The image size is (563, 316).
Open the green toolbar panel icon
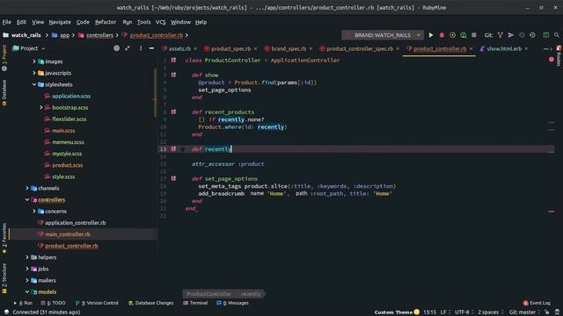tap(545, 35)
